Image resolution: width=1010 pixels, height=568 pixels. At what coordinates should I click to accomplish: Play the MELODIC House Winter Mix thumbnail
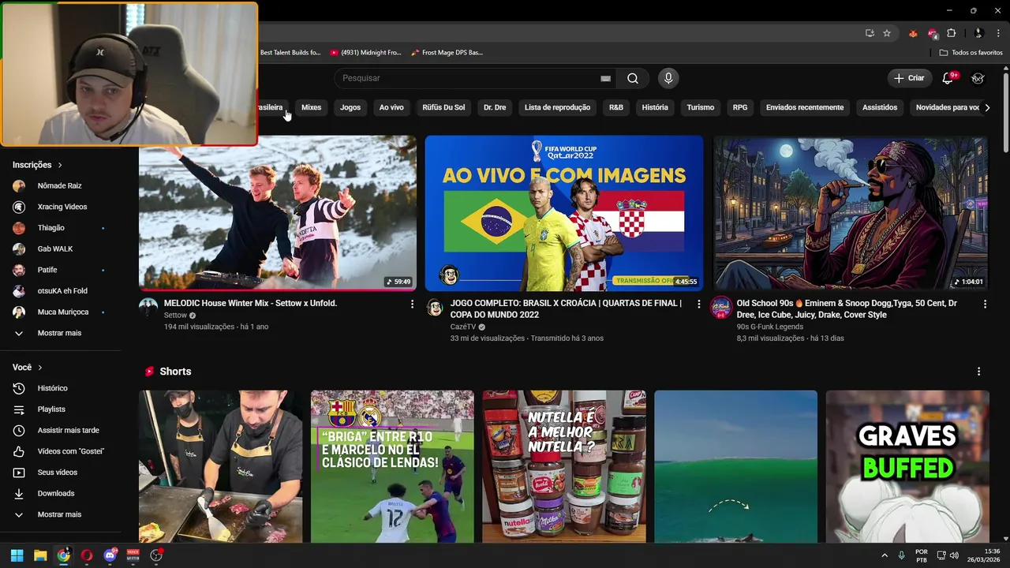[x=278, y=213]
